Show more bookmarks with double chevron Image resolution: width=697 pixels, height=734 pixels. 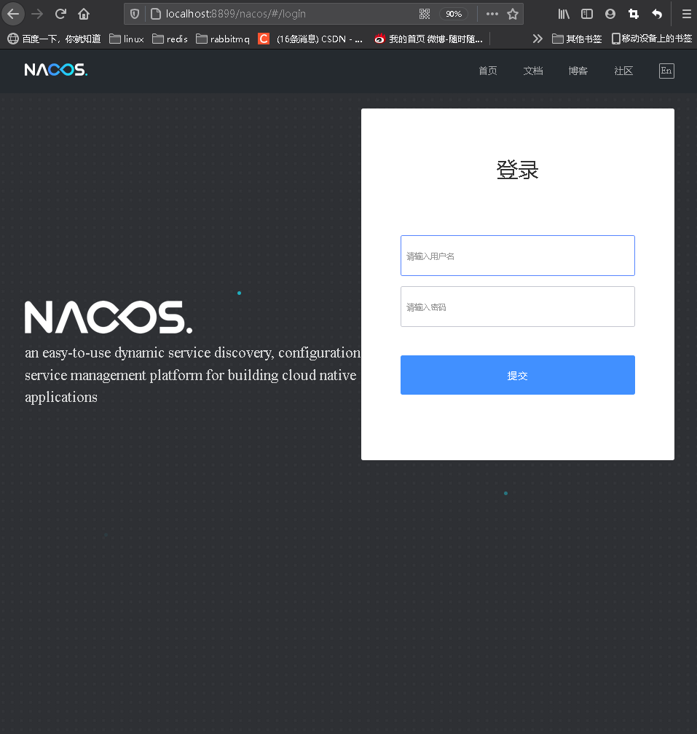pos(537,39)
